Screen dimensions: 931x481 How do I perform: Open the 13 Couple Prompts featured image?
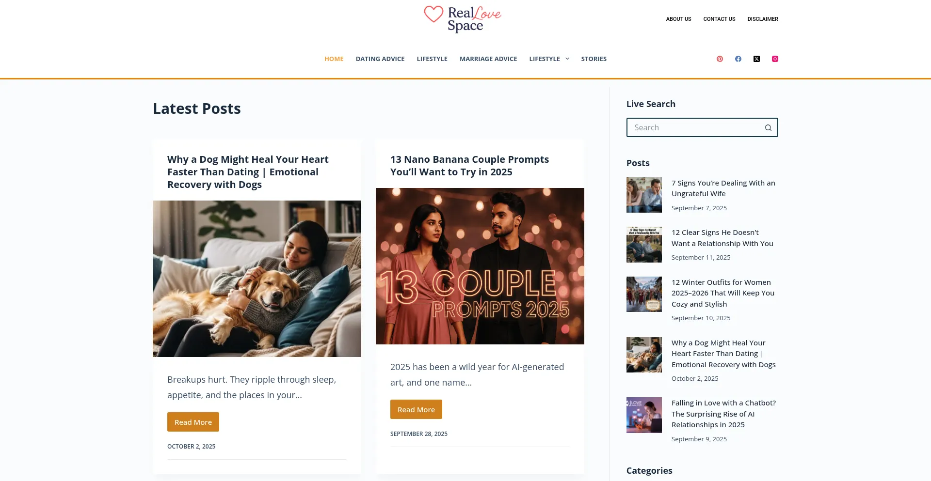[x=480, y=266]
